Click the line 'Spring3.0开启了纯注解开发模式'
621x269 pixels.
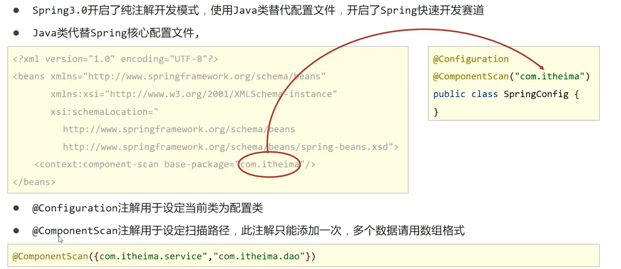pyautogui.click(x=258, y=11)
